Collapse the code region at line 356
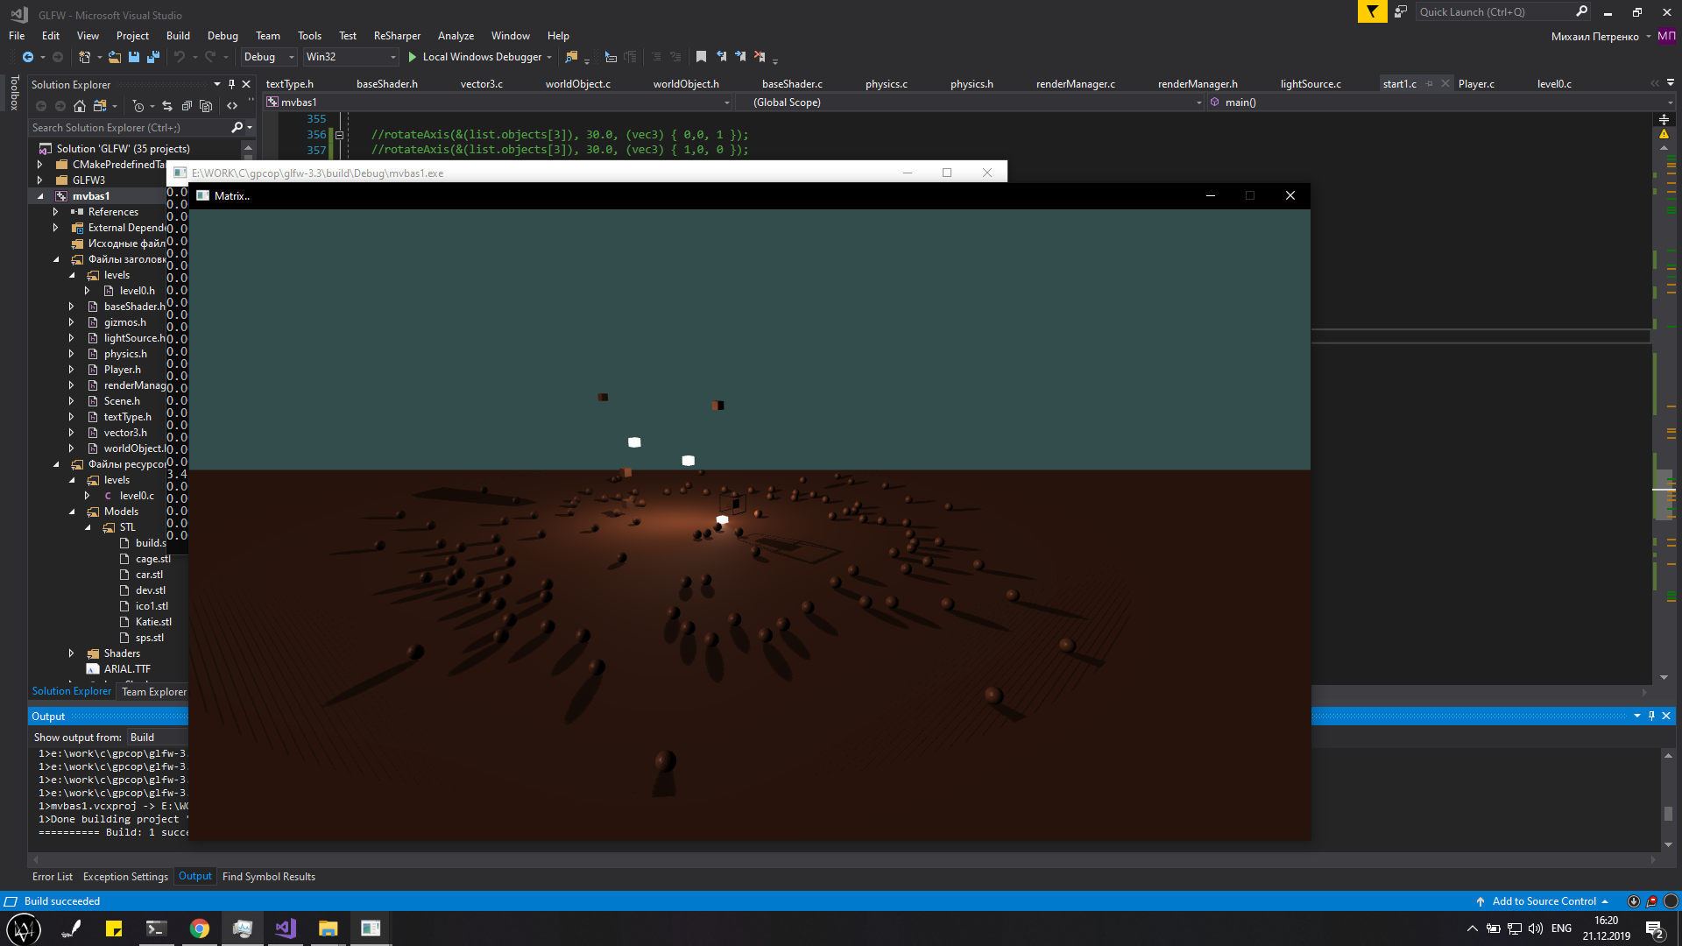This screenshot has width=1682, height=946. [x=339, y=135]
